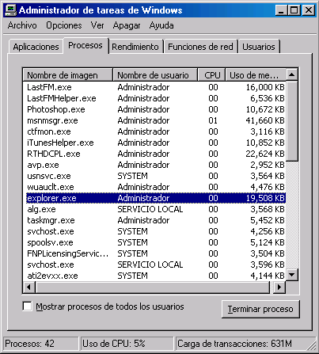The height and width of the screenshot is (354, 319).
Task: Close the Administrador de tareas window
Action: (308, 10)
